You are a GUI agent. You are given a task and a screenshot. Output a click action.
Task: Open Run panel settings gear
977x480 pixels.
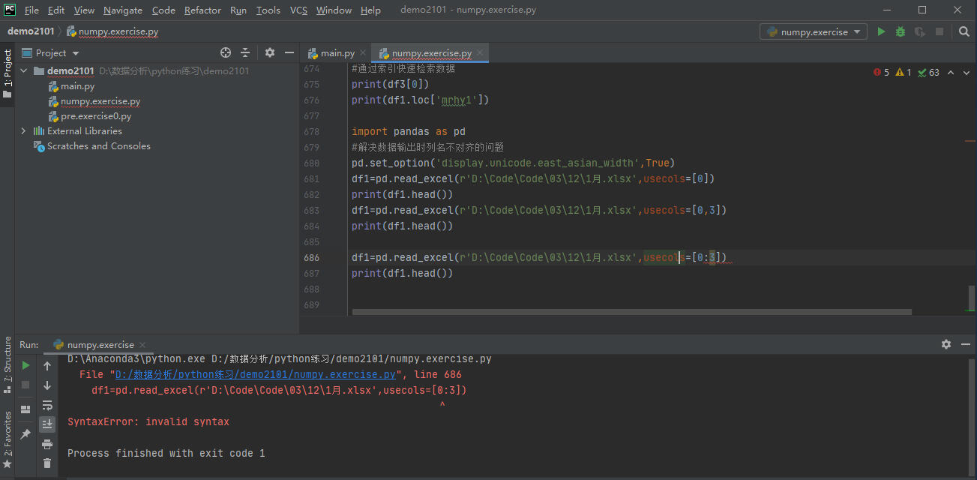[x=946, y=344]
